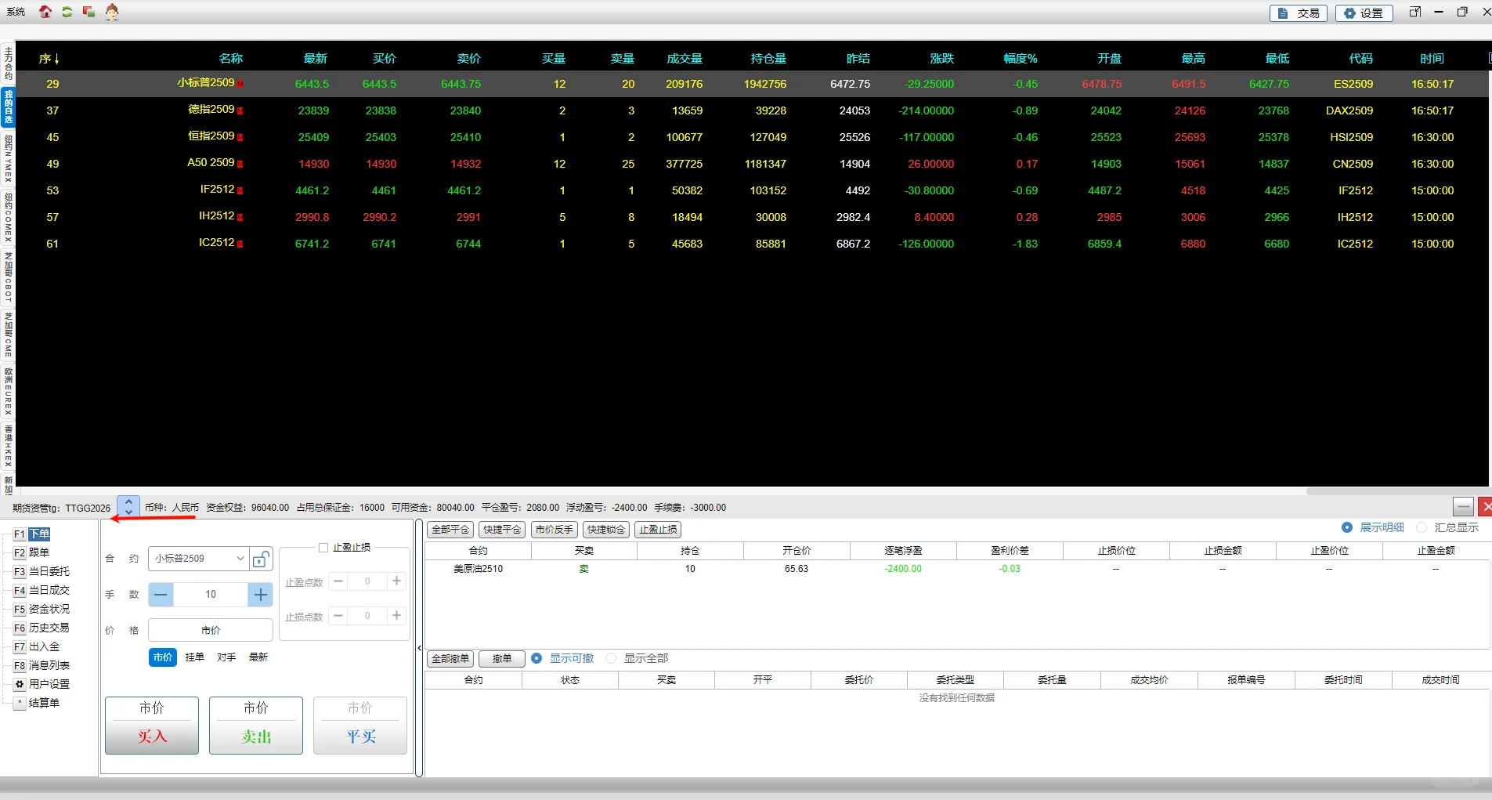Click the horizontal scrollbar under the quote table
The image size is (1492, 800).
coord(1397,491)
